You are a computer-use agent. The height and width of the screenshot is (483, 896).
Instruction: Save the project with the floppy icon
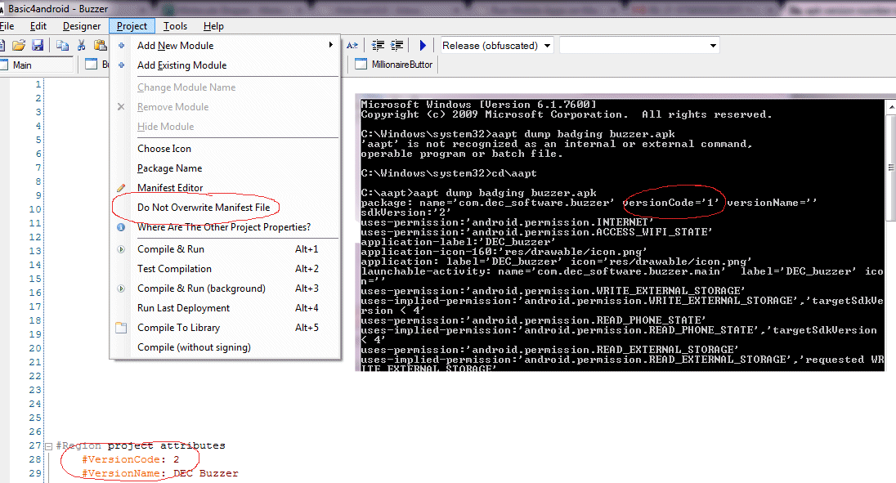pyautogui.click(x=38, y=45)
